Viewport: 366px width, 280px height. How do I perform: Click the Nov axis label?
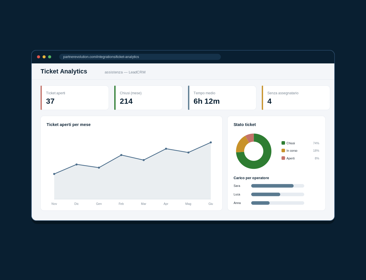coord(54,204)
